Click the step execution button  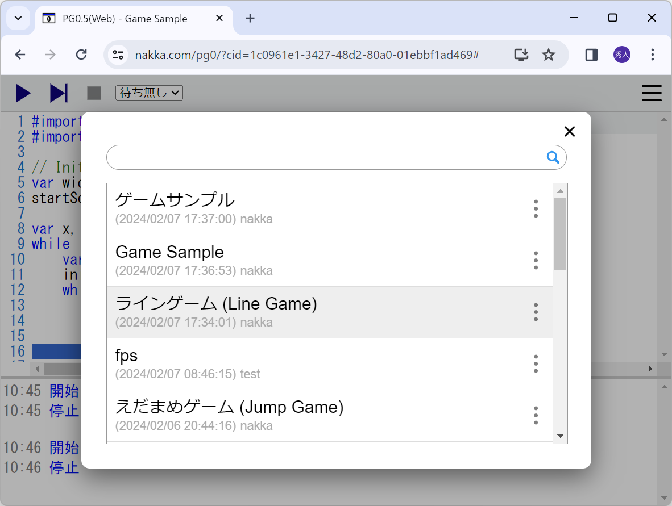tap(59, 93)
